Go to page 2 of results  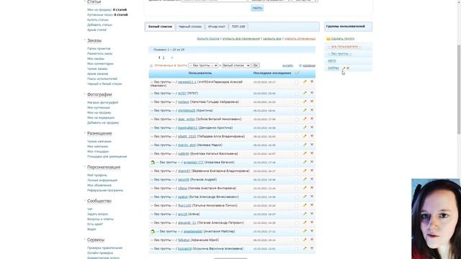[x=164, y=58]
